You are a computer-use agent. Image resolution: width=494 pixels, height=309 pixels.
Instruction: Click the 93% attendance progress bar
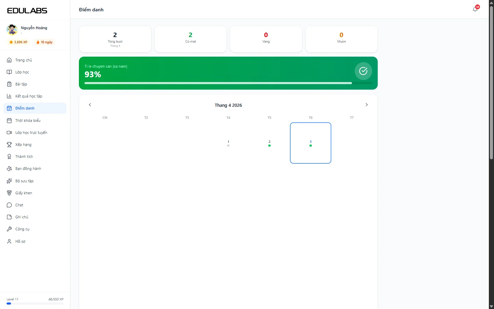tap(228, 83)
